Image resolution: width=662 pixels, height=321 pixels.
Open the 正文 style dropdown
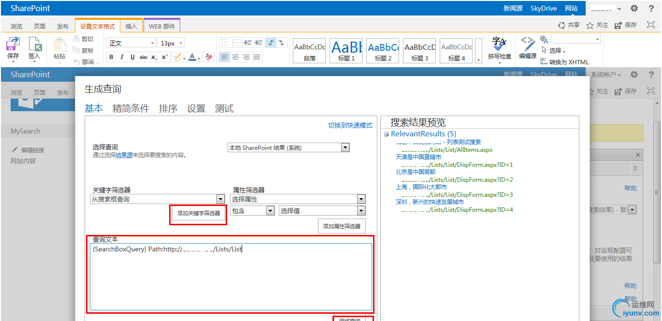pyautogui.click(x=131, y=43)
